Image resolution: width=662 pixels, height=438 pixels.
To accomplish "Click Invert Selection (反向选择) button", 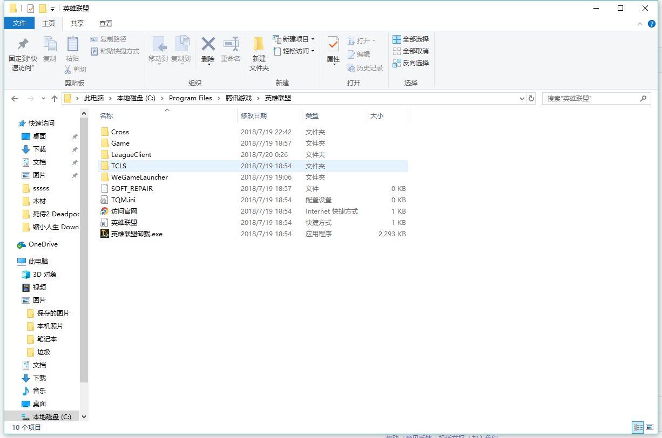I will (x=410, y=63).
